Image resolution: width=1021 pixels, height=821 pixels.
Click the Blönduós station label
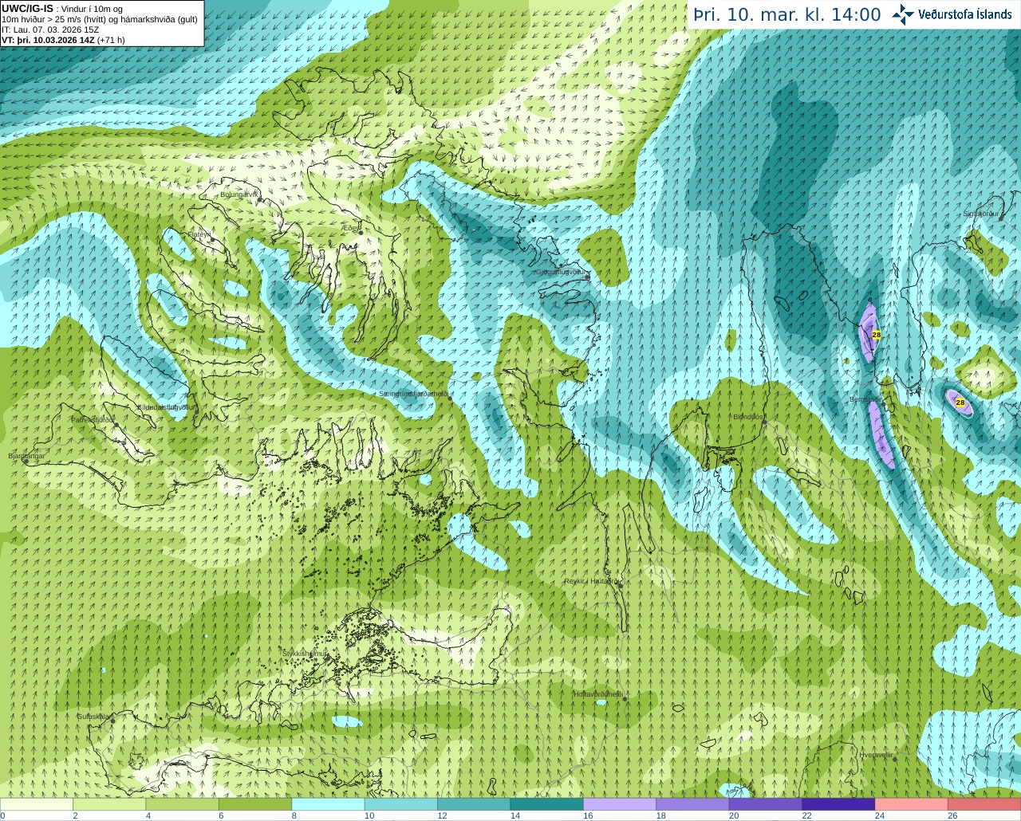(749, 417)
